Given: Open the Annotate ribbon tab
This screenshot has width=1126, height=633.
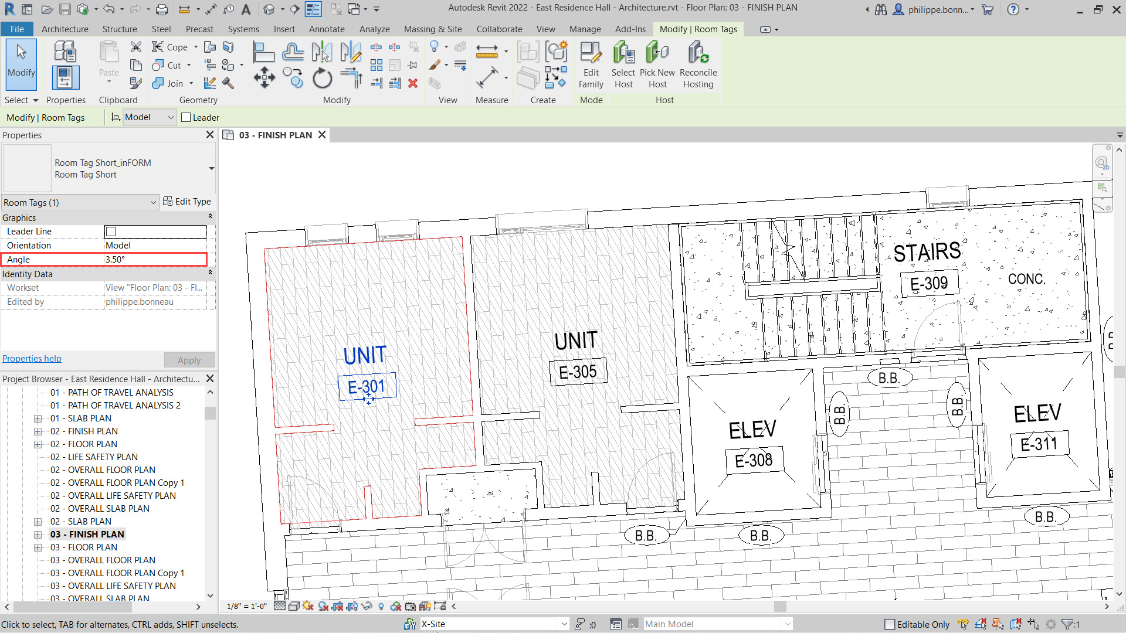Looking at the screenshot, I should (x=327, y=29).
